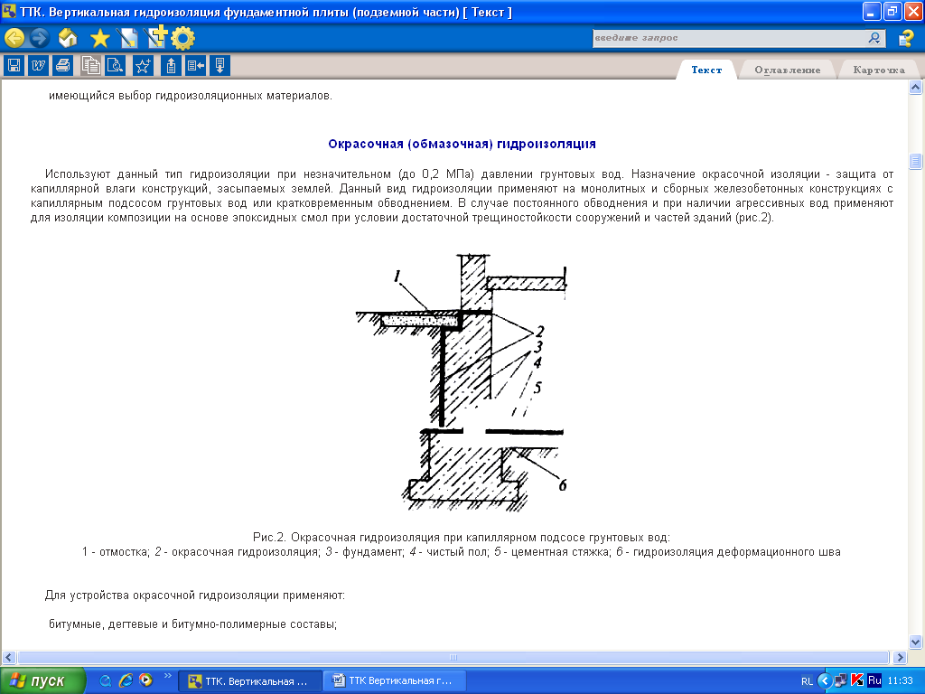Screen dimensions: 925x694
Task: Add new note with the plus document icon
Action: 156,37
